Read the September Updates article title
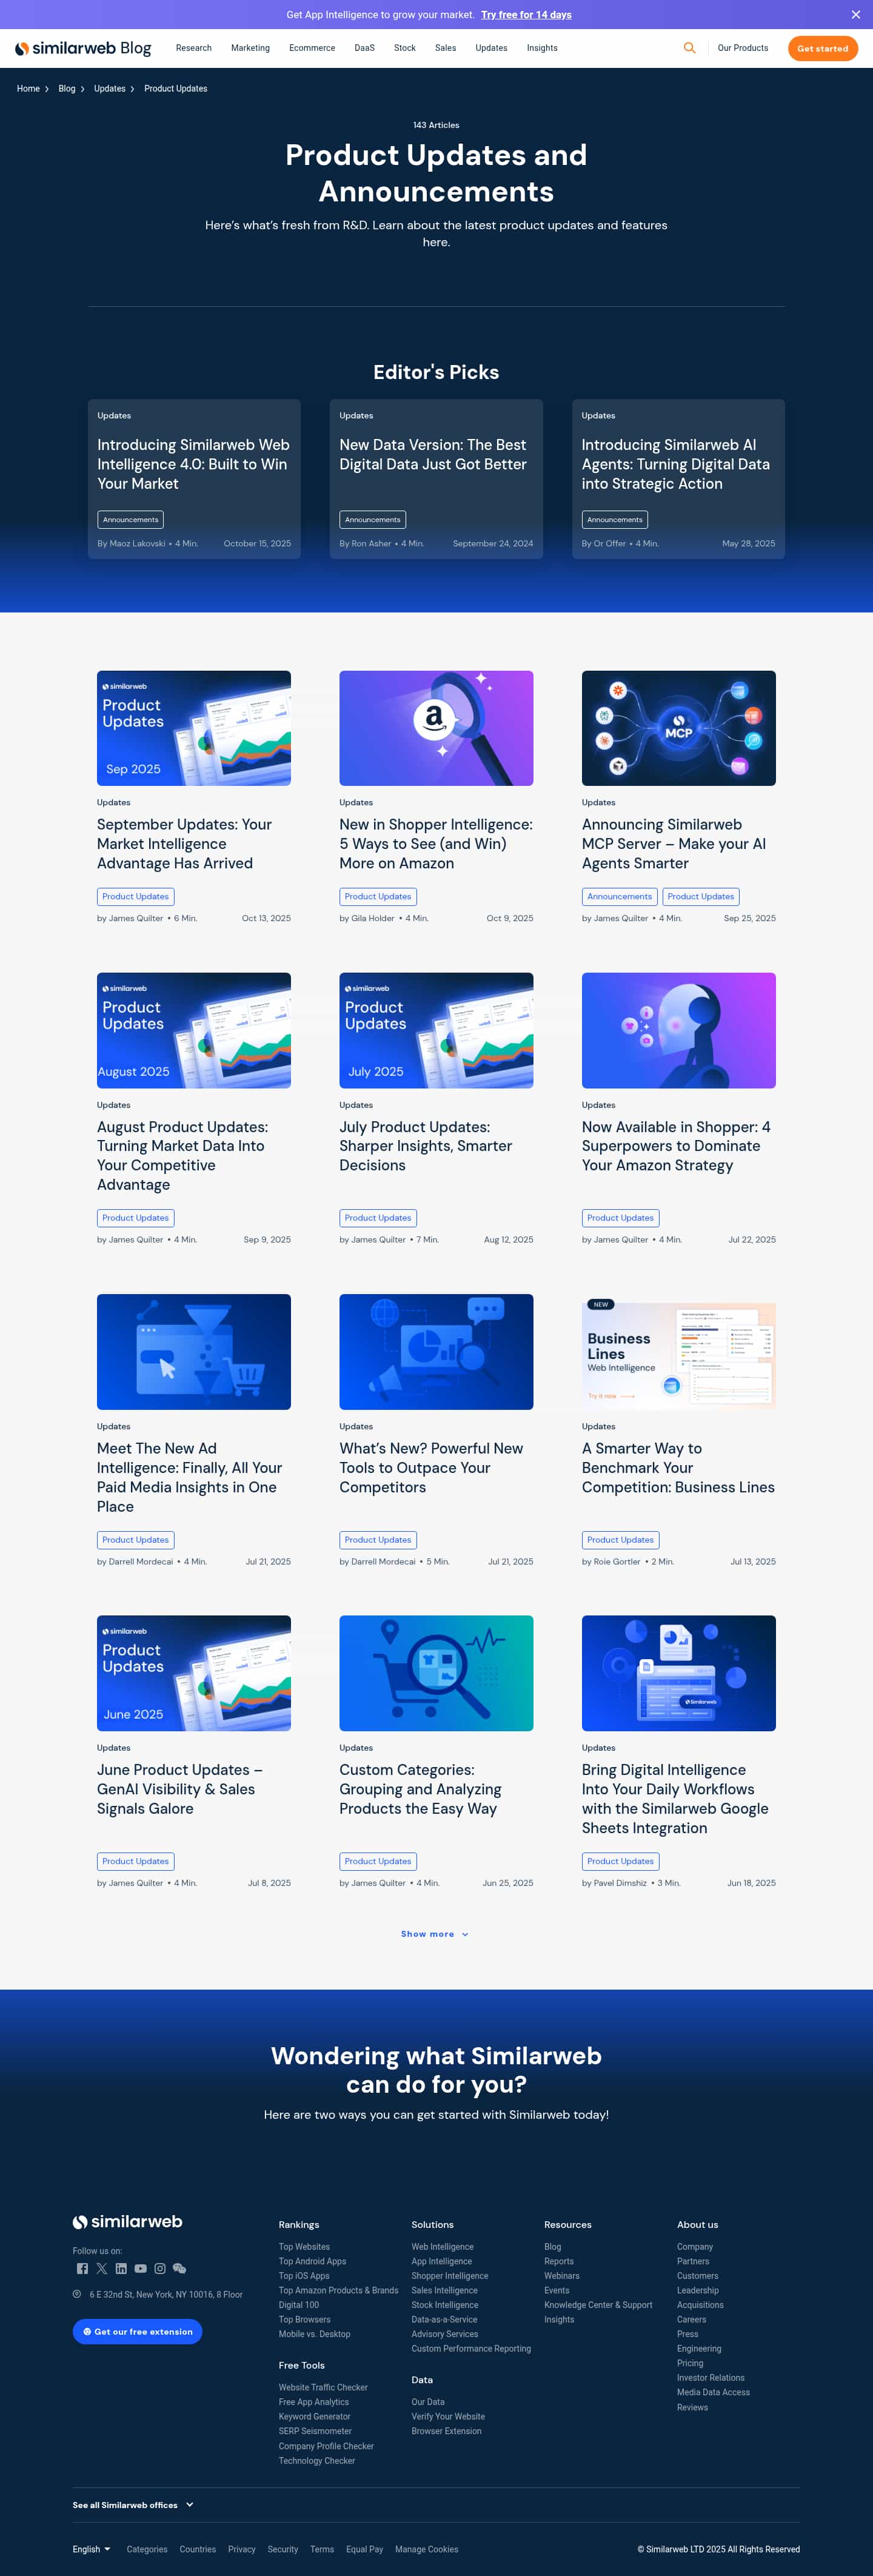873x2576 pixels. [x=184, y=844]
